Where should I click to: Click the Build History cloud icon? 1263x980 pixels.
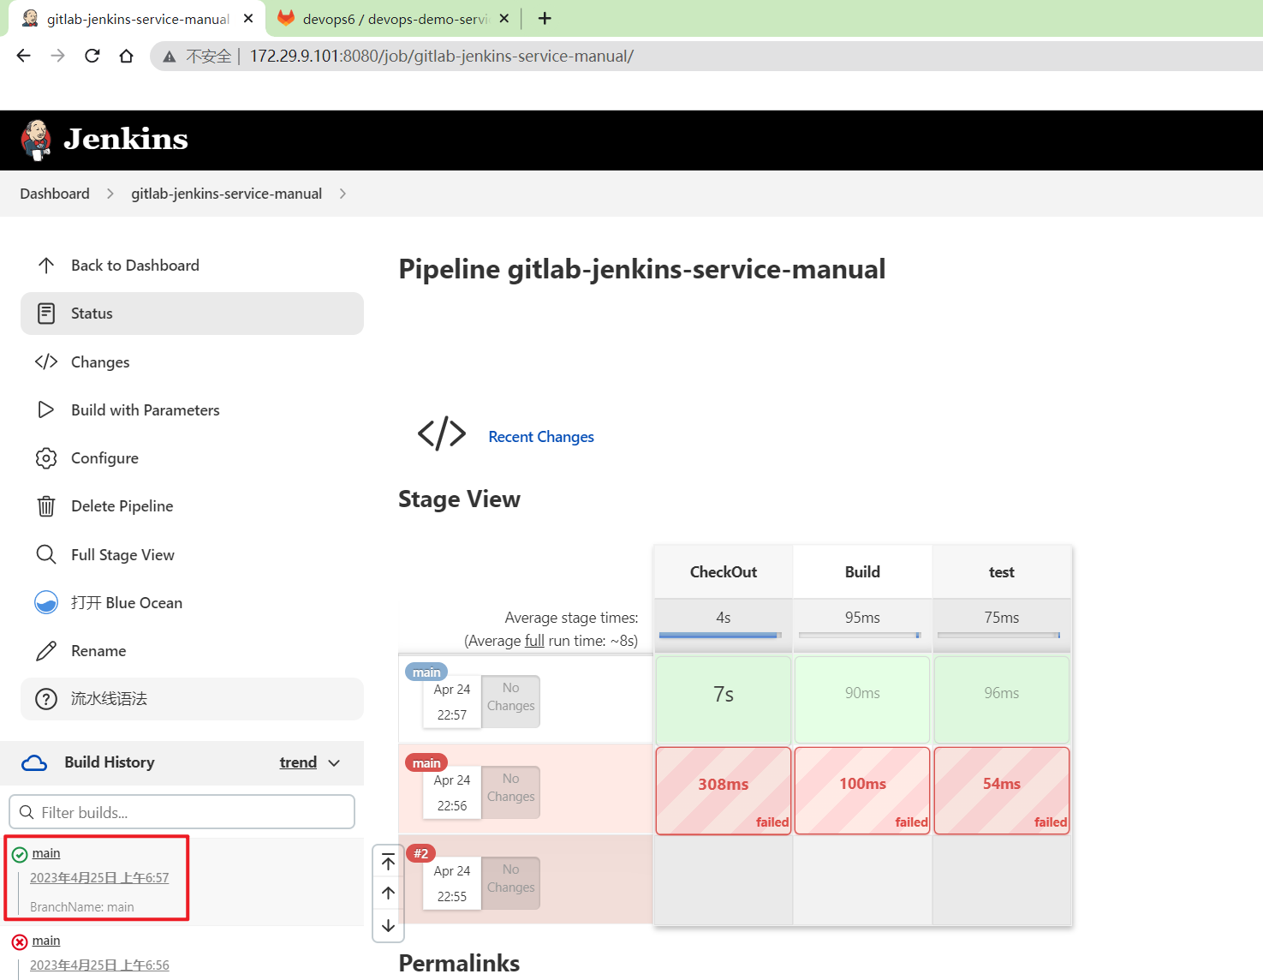point(34,762)
